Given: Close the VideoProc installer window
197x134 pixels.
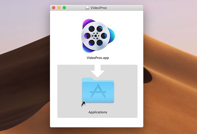Looking at the screenshot, I should 54,8.
